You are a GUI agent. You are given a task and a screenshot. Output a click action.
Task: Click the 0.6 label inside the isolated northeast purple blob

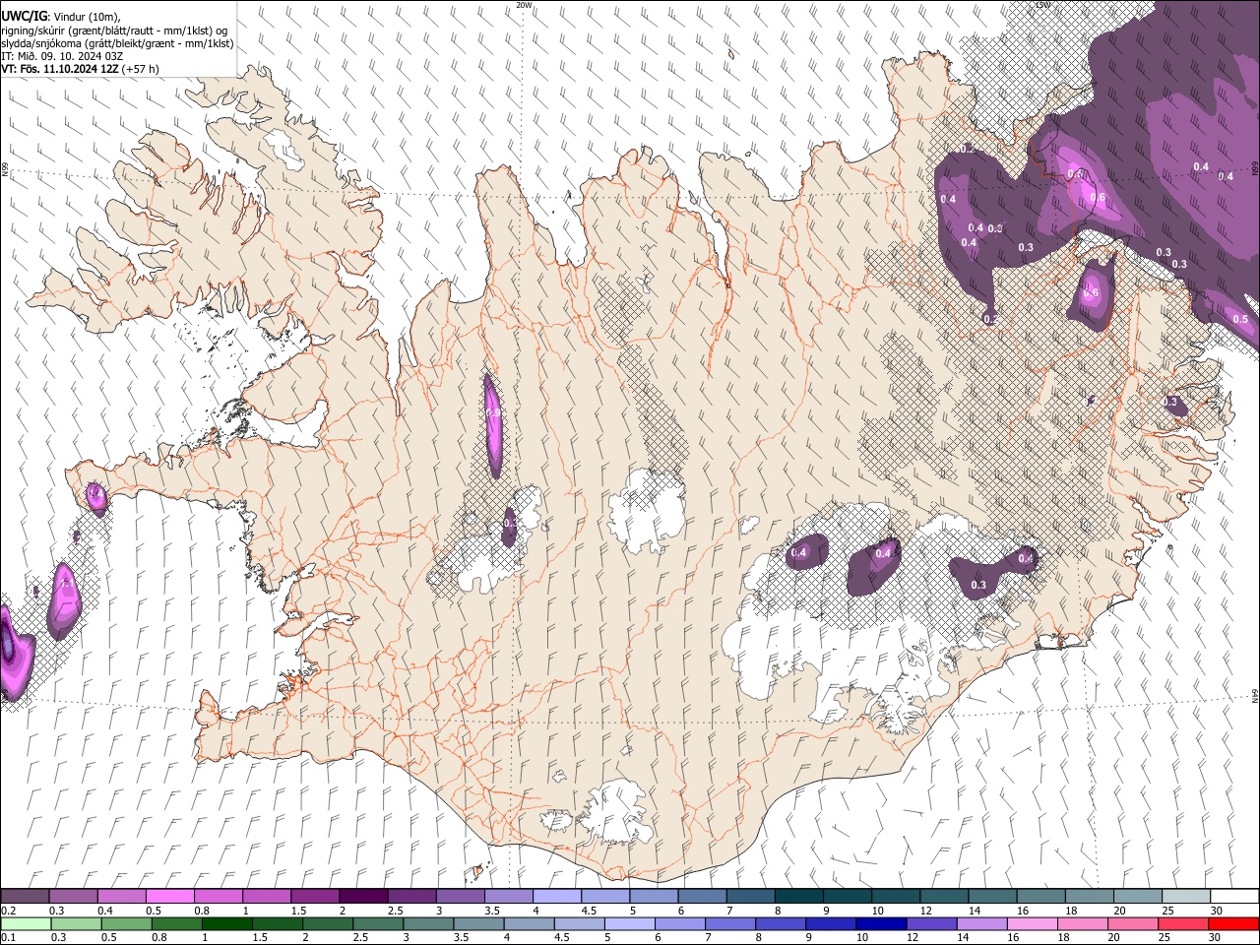(x=1091, y=292)
